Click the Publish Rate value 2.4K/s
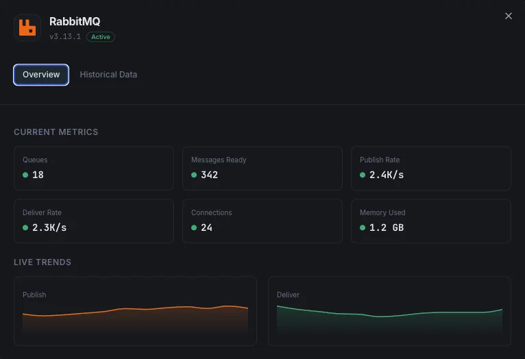 tap(387, 175)
